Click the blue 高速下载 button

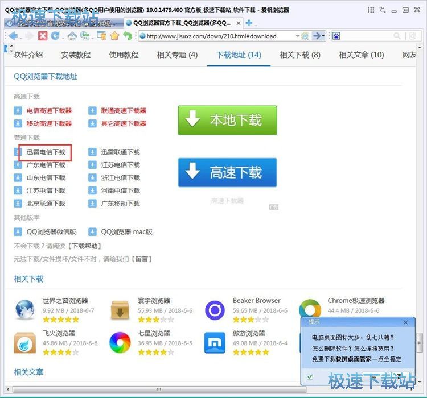(227, 172)
